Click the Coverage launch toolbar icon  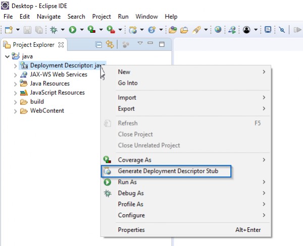point(91,30)
